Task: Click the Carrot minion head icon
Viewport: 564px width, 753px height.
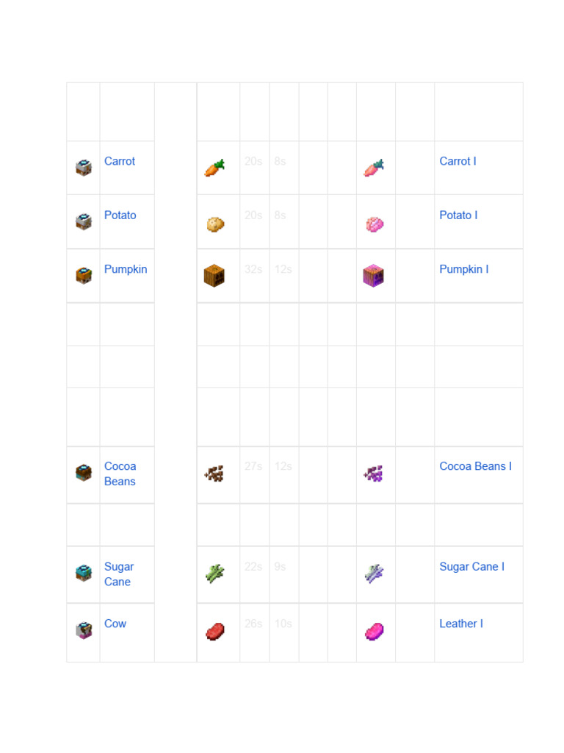Action: point(84,168)
